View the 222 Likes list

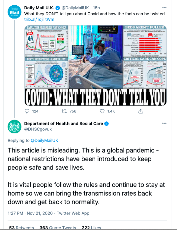click(91, 228)
